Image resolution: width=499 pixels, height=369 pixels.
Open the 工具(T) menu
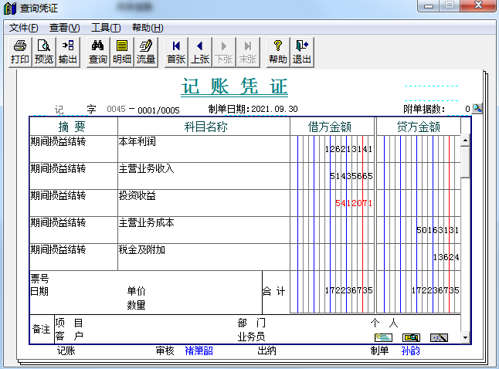(106, 28)
